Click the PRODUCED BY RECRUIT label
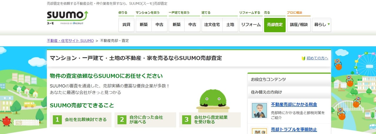This screenshot has width=376, height=134. pyautogui.click(x=72, y=23)
